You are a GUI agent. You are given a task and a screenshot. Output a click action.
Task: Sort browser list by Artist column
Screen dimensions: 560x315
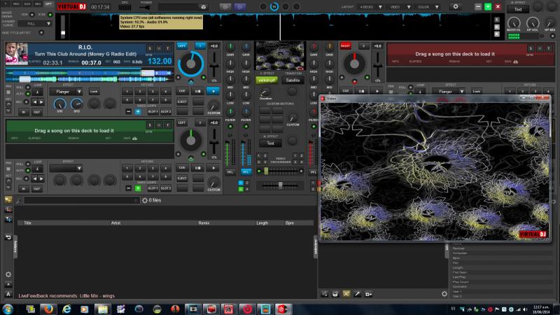coord(115,223)
